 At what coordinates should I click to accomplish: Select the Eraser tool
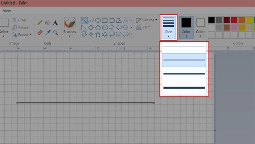click(40, 33)
